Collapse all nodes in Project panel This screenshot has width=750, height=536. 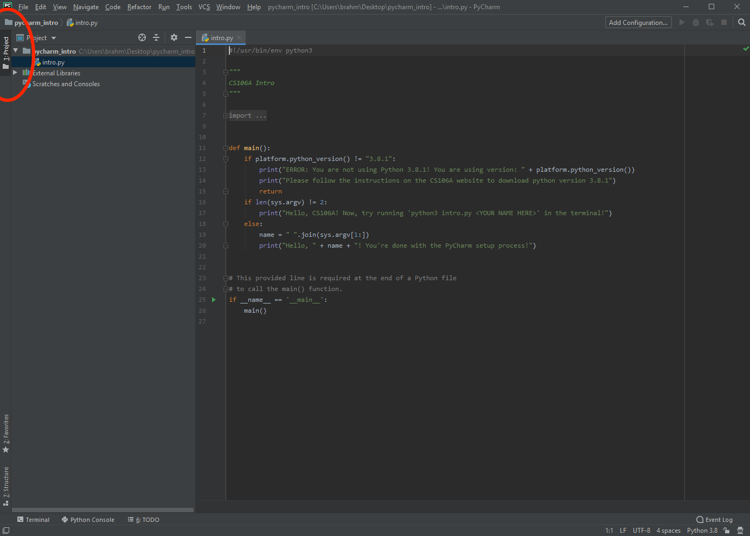click(x=156, y=37)
